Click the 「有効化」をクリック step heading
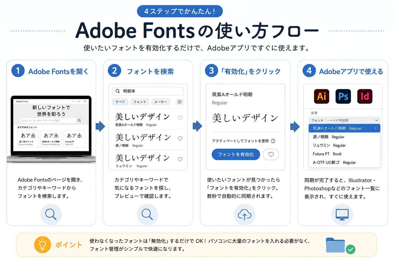This screenshot has height=264, width=397. click(250, 71)
